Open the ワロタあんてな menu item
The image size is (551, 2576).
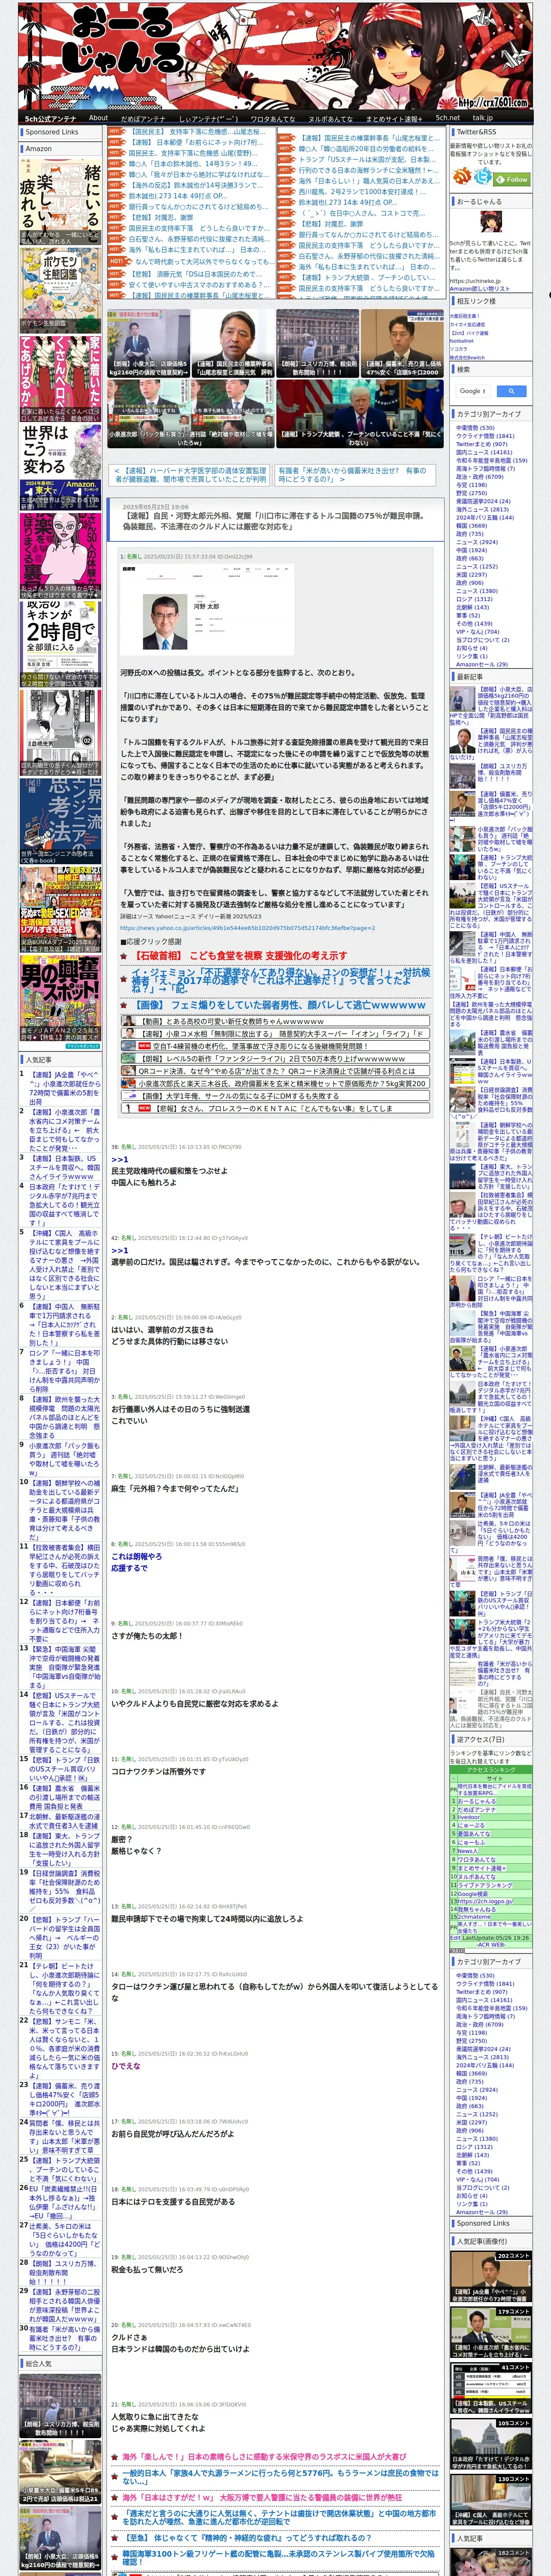[272, 118]
